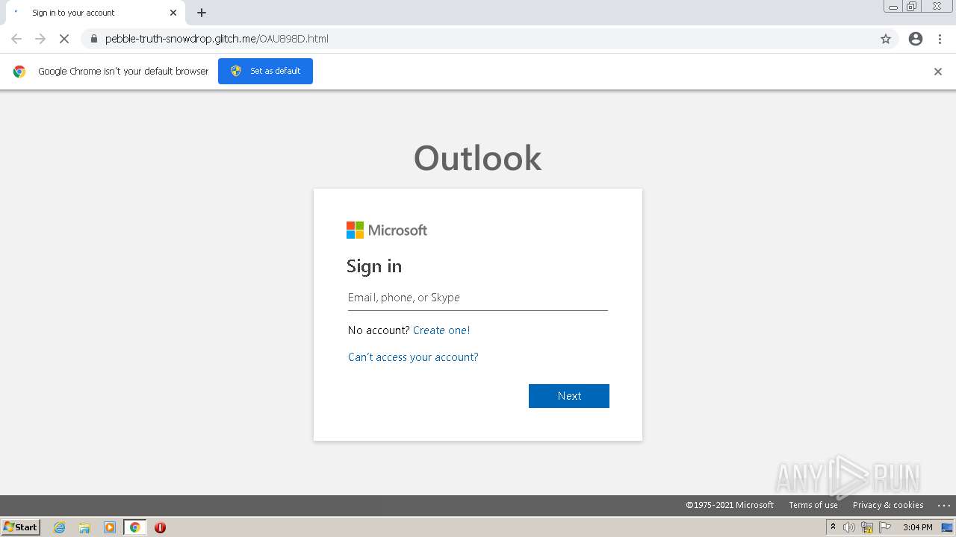This screenshot has height=537, width=956.
Task: Click the 3:04 PM system clock
Action: click(x=918, y=527)
